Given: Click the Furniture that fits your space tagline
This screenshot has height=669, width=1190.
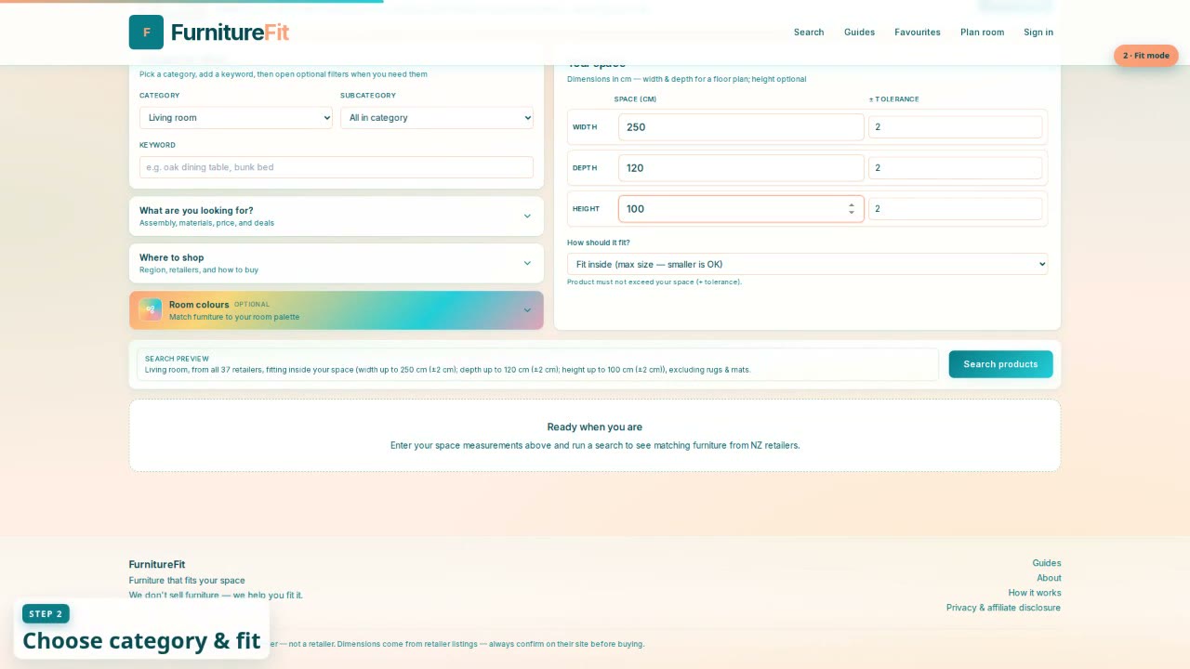Looking at the screenshot, I should pyautogui.click(x=187, y=581).
